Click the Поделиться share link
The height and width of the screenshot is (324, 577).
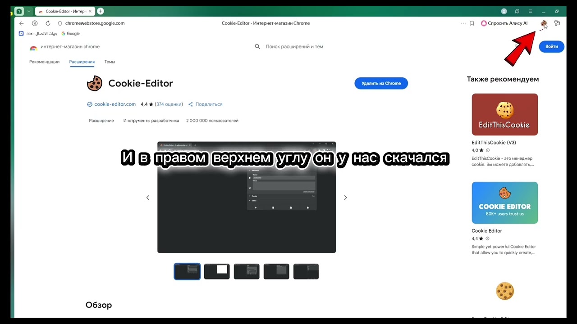tap(206, 104)
